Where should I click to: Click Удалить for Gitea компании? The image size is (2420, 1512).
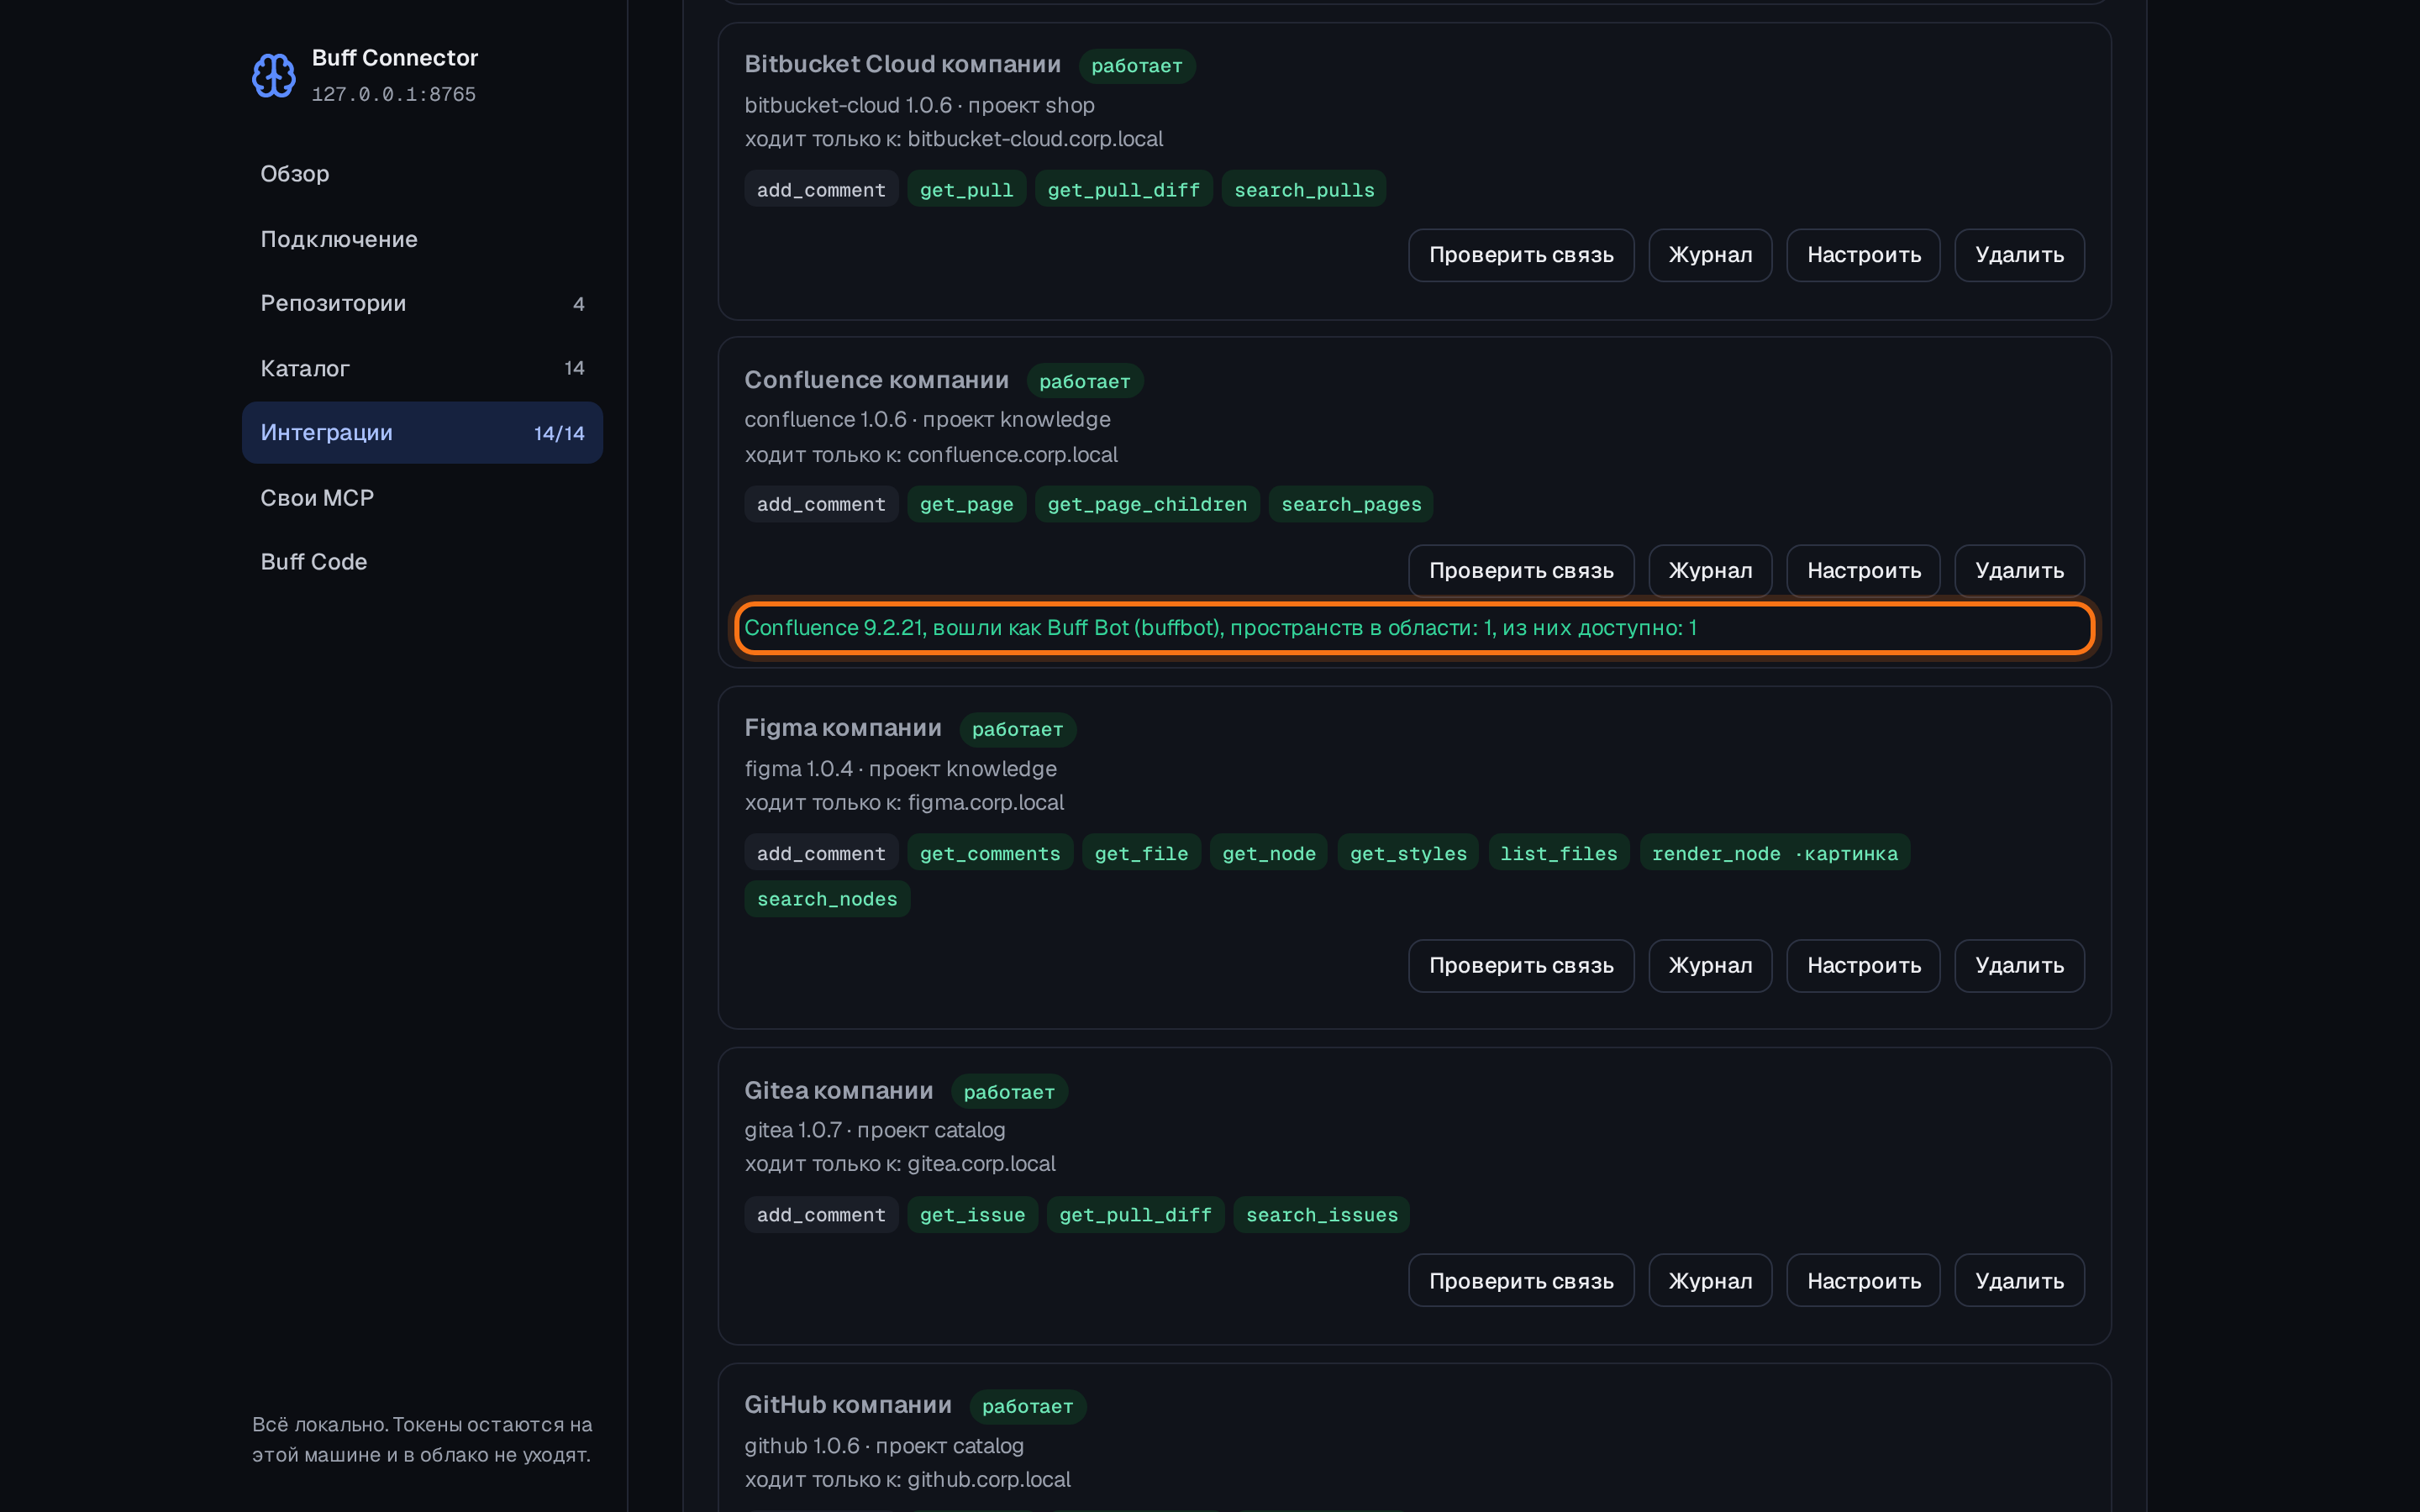[x=2019, y=1281]
